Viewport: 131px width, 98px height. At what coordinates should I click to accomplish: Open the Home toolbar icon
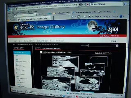[73, 17]
